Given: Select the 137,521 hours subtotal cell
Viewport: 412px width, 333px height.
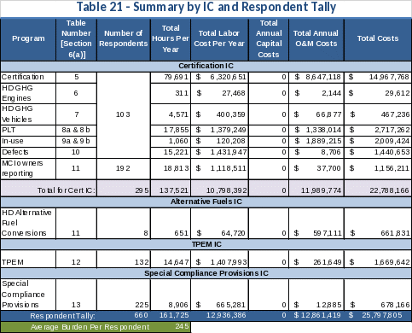Looking at the screenshot, I should click(171, 188).
